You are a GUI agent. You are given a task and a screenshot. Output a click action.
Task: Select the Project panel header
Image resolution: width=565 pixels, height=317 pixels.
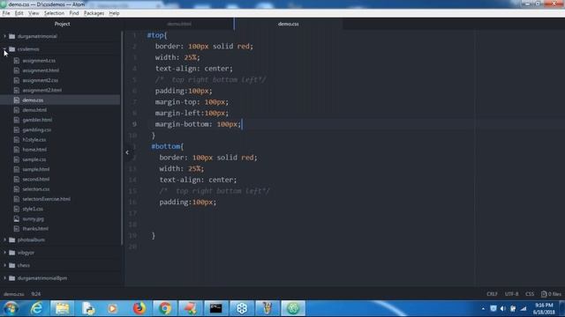(62, 24)
